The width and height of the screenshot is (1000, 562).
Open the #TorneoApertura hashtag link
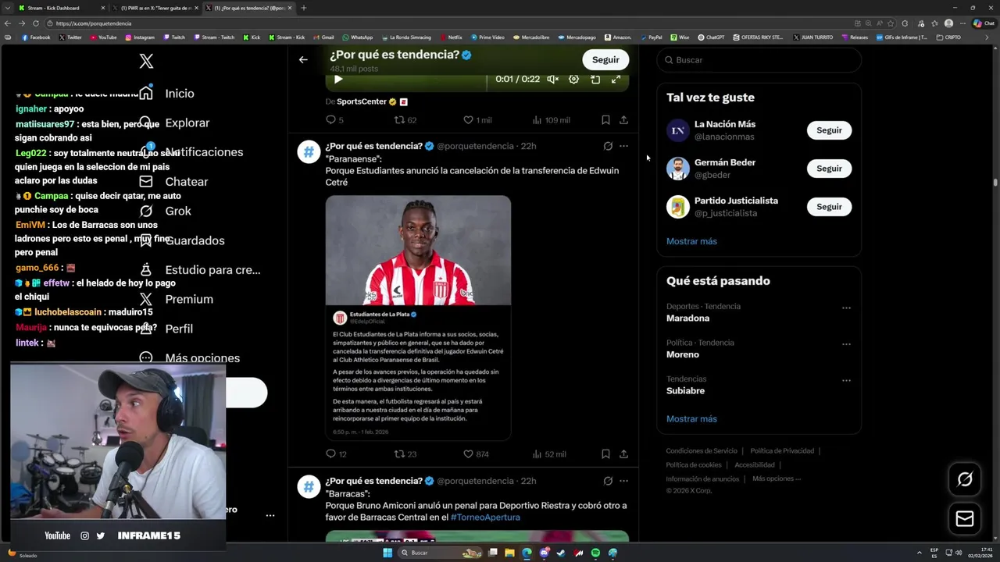485,517
